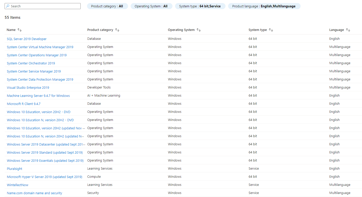The width and height of the screenshot is (362, 197).
Task: Click the search magnifier icon
Action: coord(8,6)
